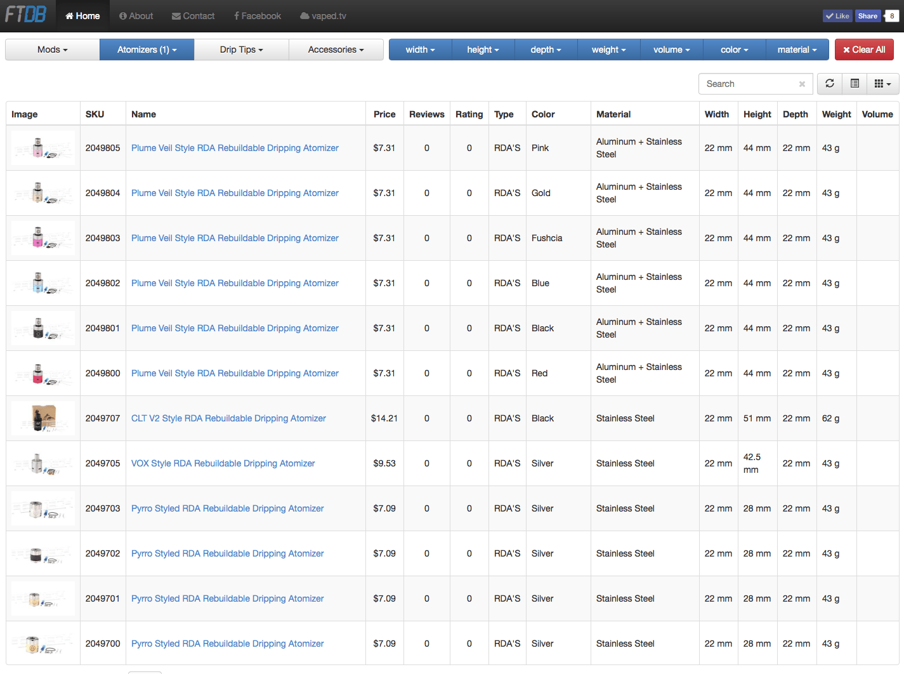Toggle the Mods category filter
Screen dimensions: 904x674
51,49
